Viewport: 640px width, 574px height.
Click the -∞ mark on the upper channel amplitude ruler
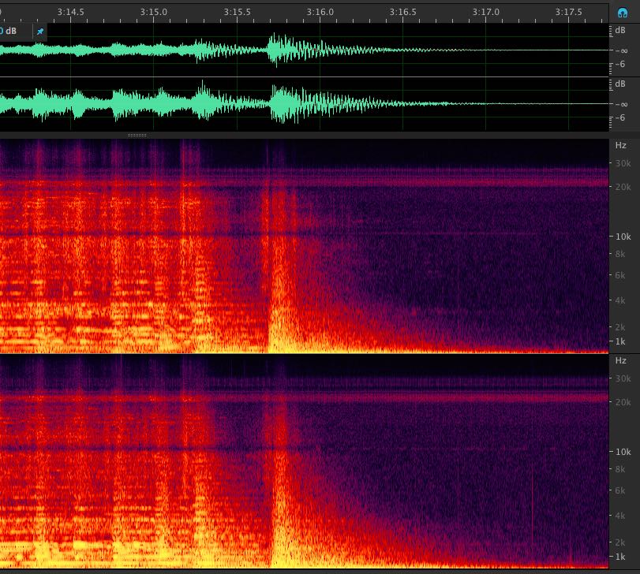(620, 50)
